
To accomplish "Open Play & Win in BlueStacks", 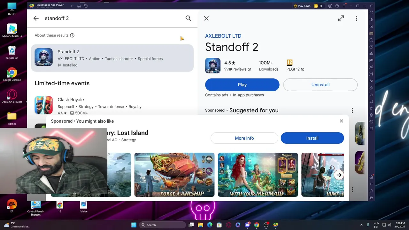I will pyautogui.click(x=302, y=6).
